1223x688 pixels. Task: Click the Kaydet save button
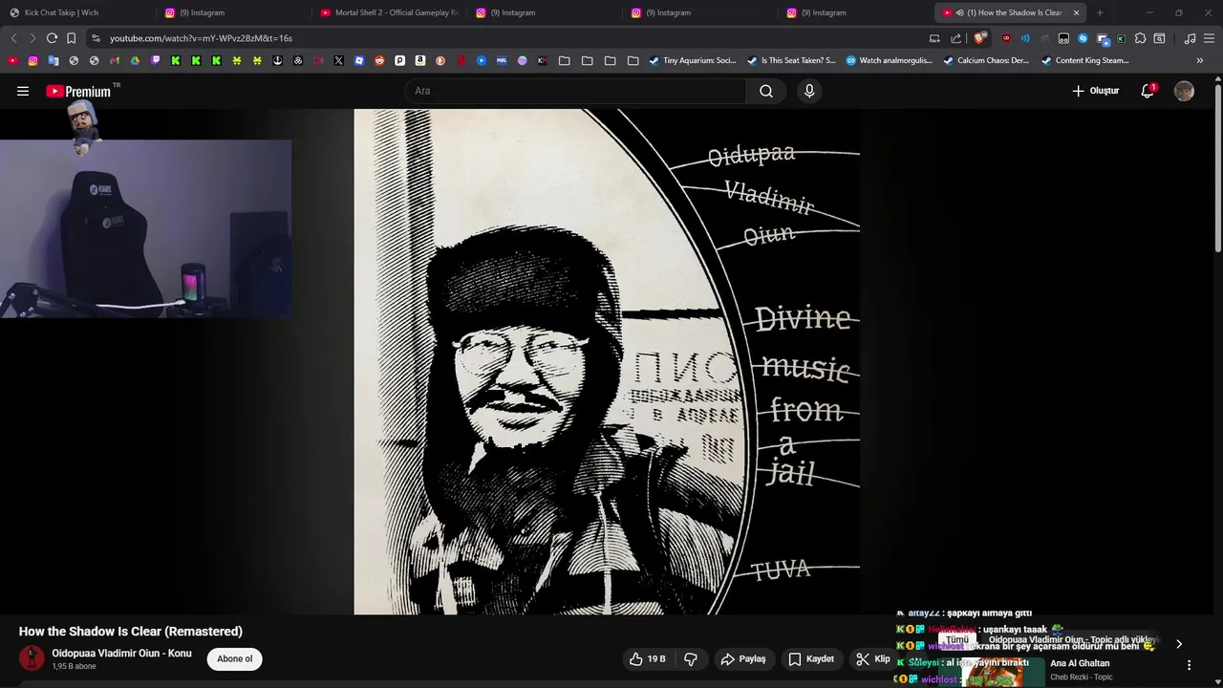811,659
